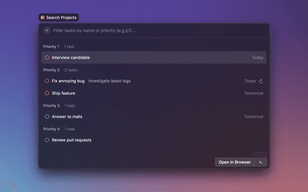Click the back arrow beside the filter field
Image resolution: width=308 pixels, height=192 pixels.
pos(47,31)
